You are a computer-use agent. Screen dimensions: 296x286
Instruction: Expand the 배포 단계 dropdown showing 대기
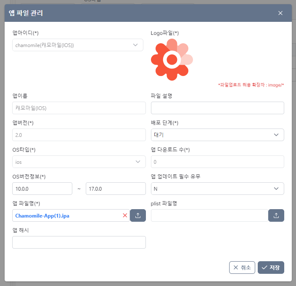217,135
